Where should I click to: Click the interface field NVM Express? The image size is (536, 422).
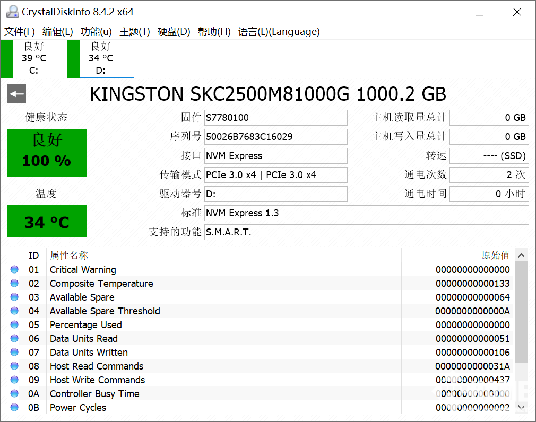point(276,156)
